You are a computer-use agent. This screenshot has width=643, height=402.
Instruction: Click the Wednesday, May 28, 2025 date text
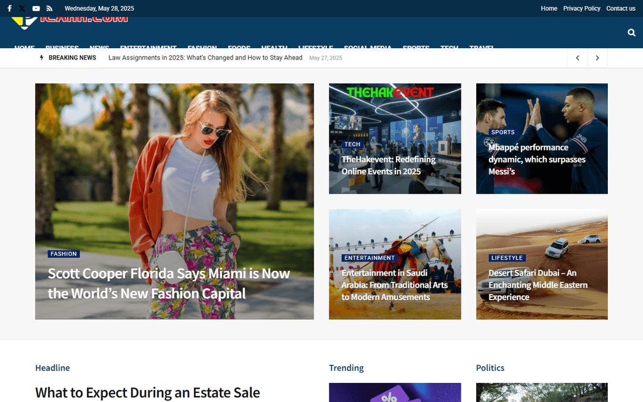click(99, 8)
